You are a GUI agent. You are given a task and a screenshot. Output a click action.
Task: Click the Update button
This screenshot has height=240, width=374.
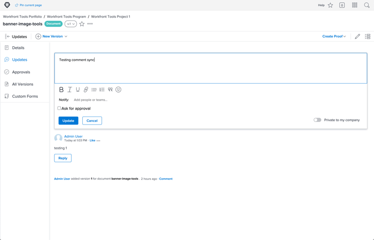click(68, 120)
